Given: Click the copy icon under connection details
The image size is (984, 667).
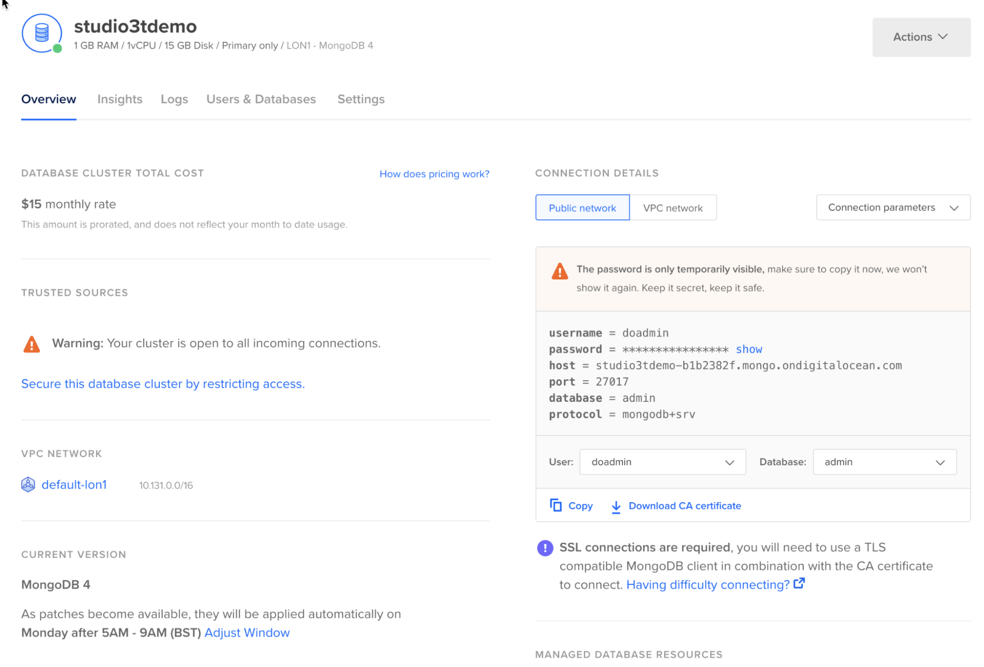Looking at the screenshot, I should click(x=555, y=505).
